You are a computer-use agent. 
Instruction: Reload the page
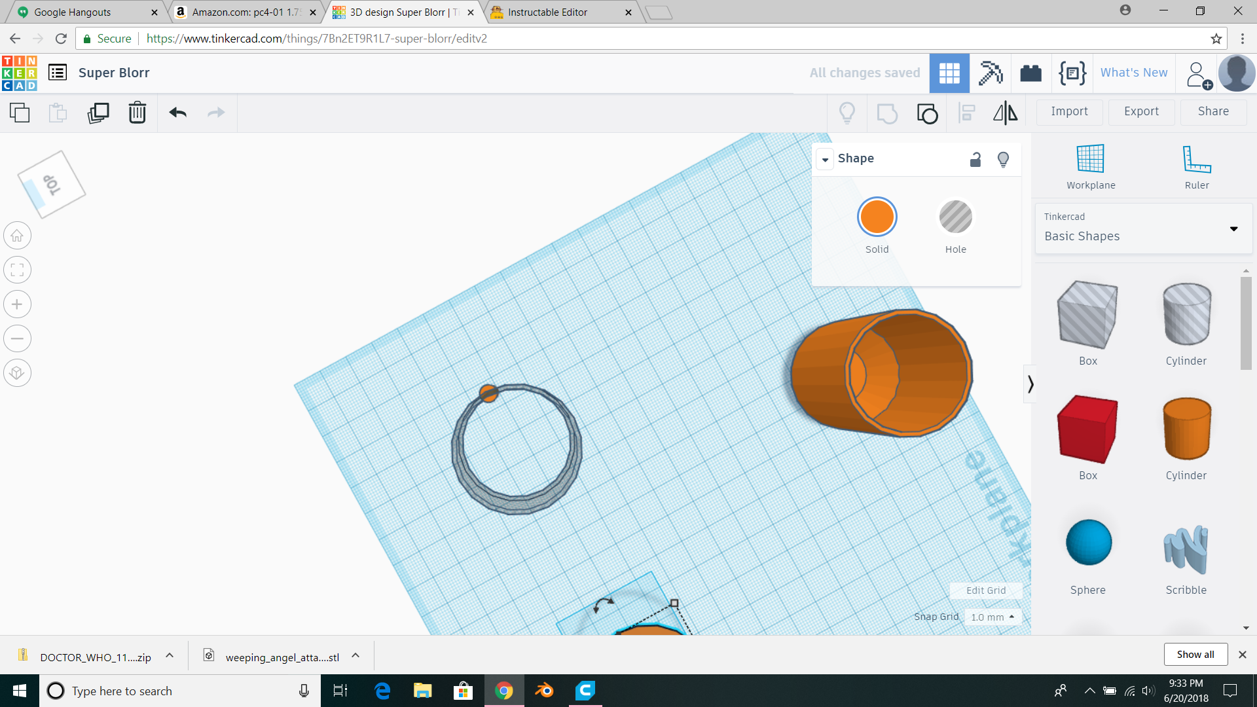(x=61, y=39)
